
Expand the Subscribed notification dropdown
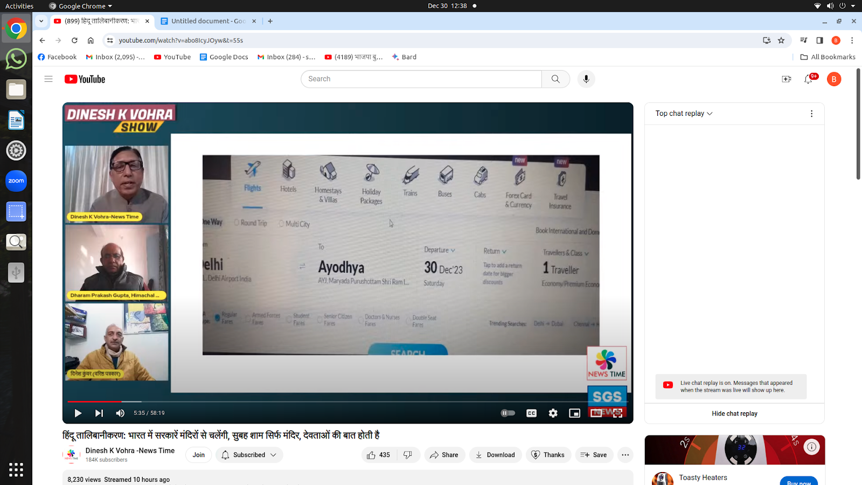[249, 455]
